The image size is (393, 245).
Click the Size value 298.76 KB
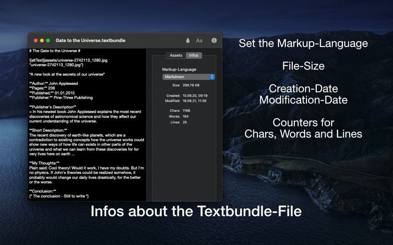click(191, 85)
